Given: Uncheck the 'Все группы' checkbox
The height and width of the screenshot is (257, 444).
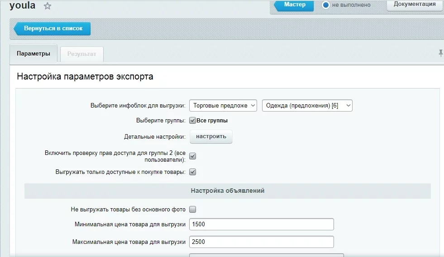Looking at the screenshot, I should point(192,121).
